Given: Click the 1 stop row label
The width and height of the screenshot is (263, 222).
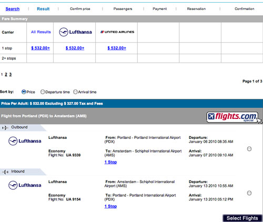Looking at the screenshot, I should 7,48.
